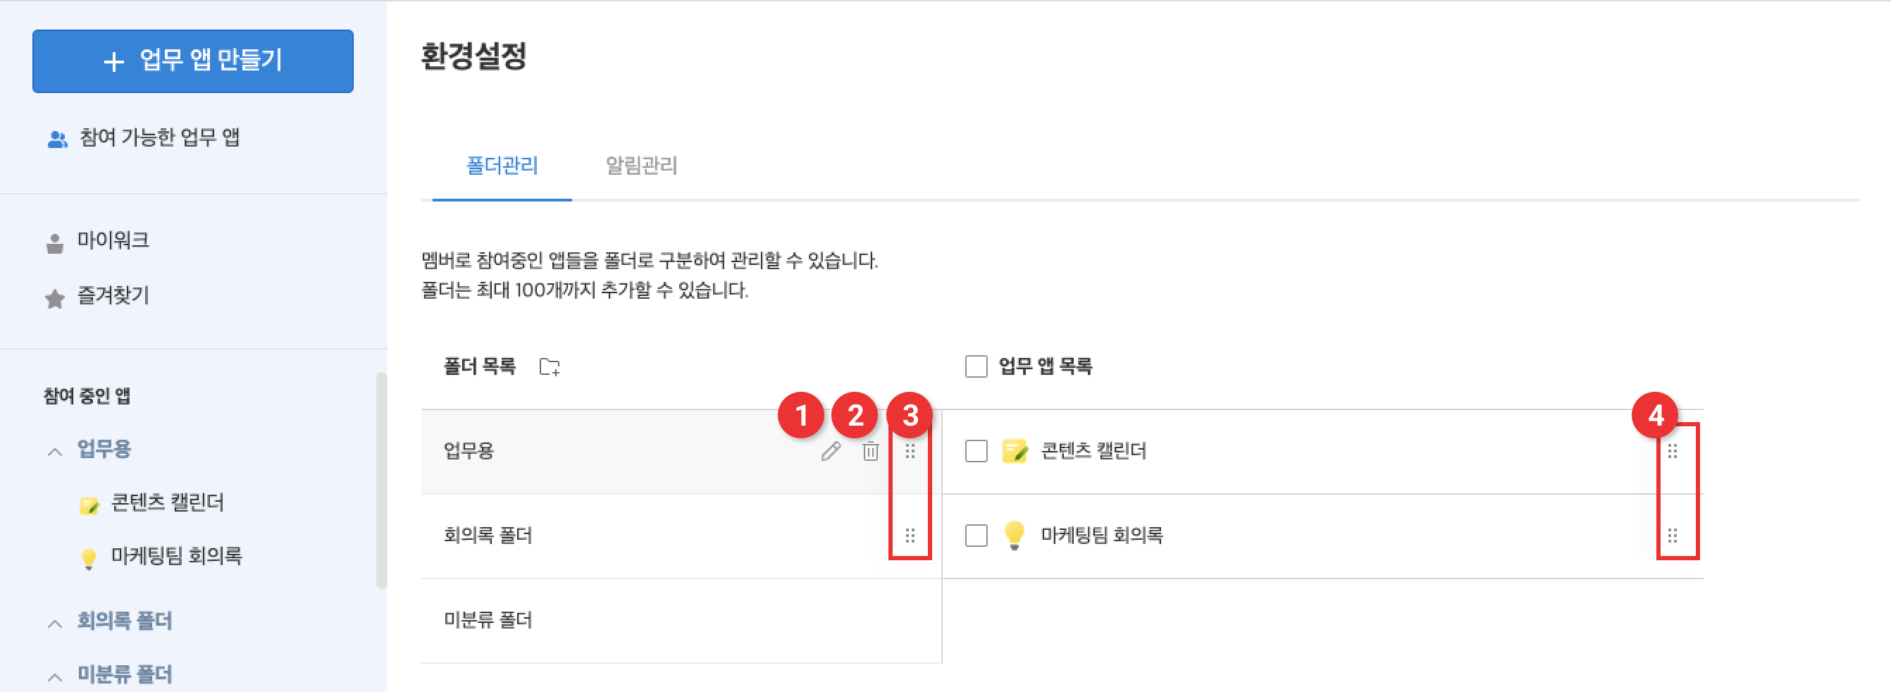Click drag handle on 콘텐츠 캘린더 app row
Viewport: 1891px width, 692px height.
click(x=1673, y=451)
